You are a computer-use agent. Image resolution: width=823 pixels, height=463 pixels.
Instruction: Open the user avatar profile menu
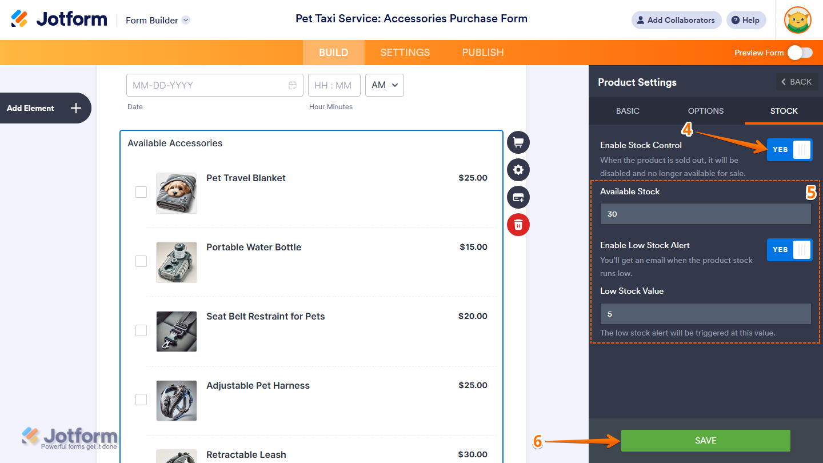(798, 20)
